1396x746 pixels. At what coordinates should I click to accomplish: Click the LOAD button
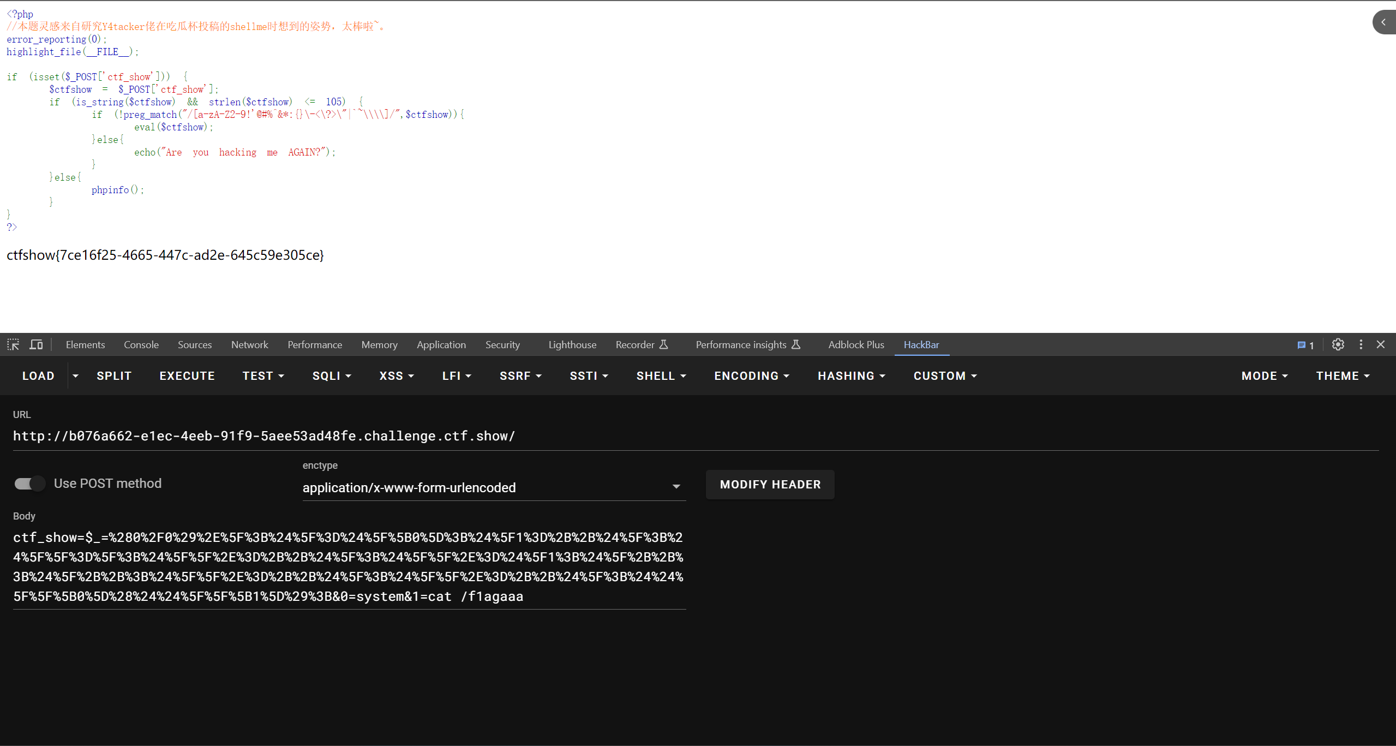click(x=38, y=376)
